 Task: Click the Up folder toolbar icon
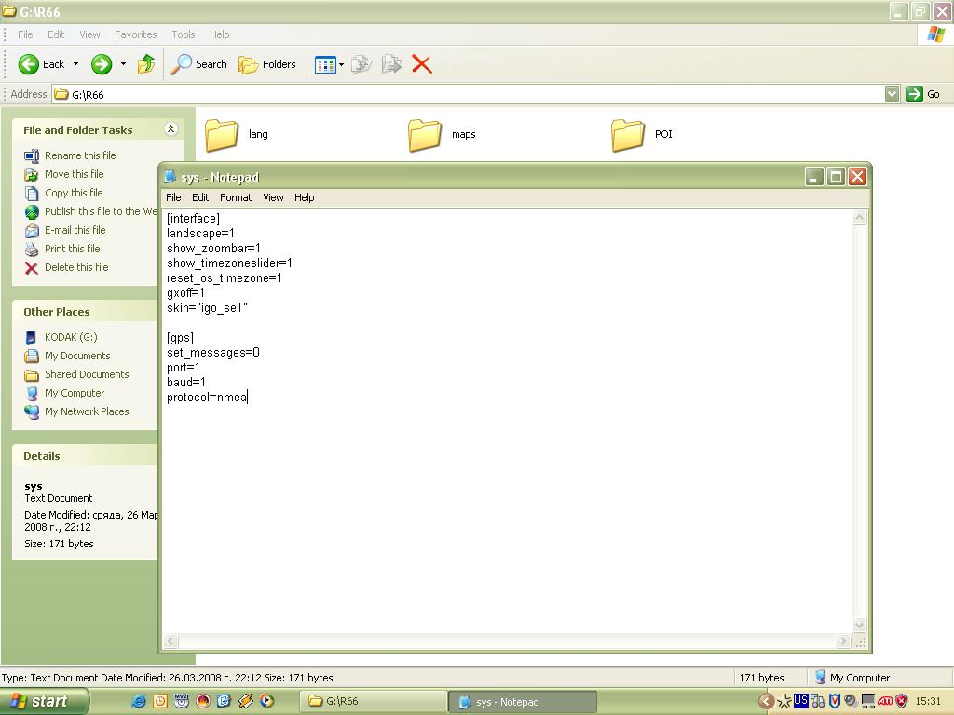(146, 64)
